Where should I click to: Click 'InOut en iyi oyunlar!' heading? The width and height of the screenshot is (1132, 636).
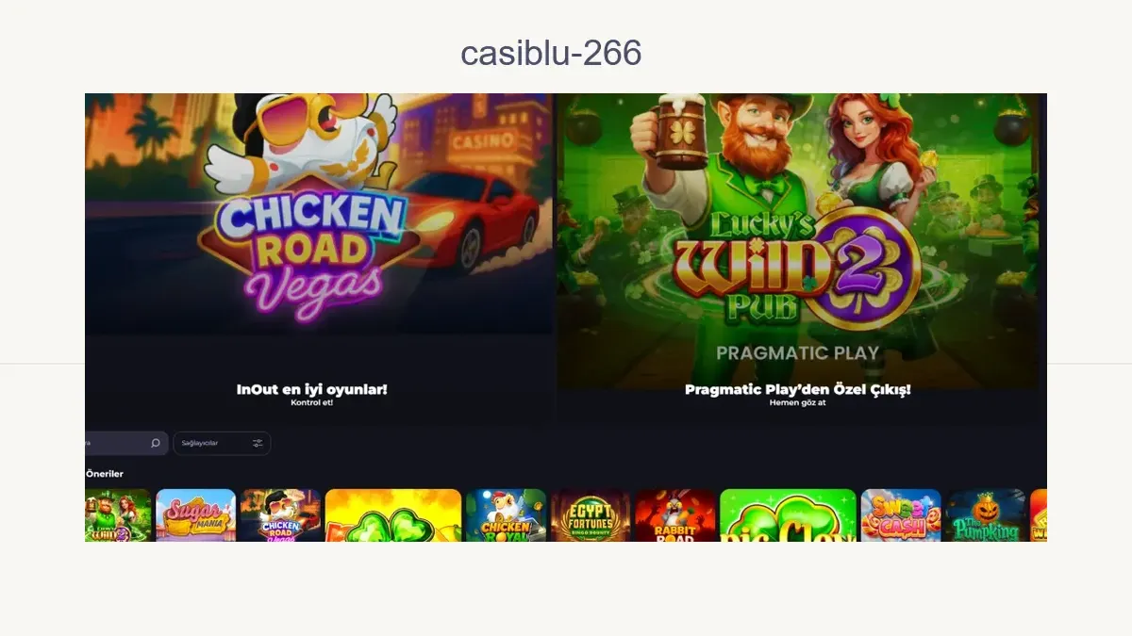pos(311,388)
